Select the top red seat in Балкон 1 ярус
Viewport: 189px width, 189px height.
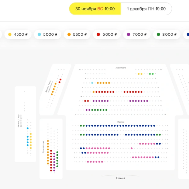[x=60, y=80]
